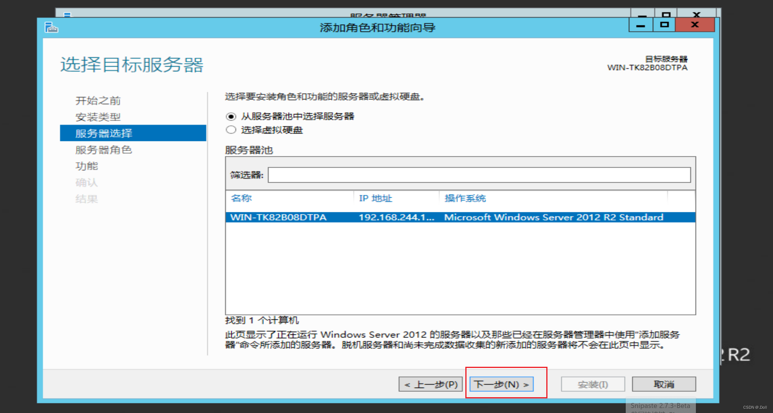Minimize the add roles wizard window

click(x=641, y=25)
